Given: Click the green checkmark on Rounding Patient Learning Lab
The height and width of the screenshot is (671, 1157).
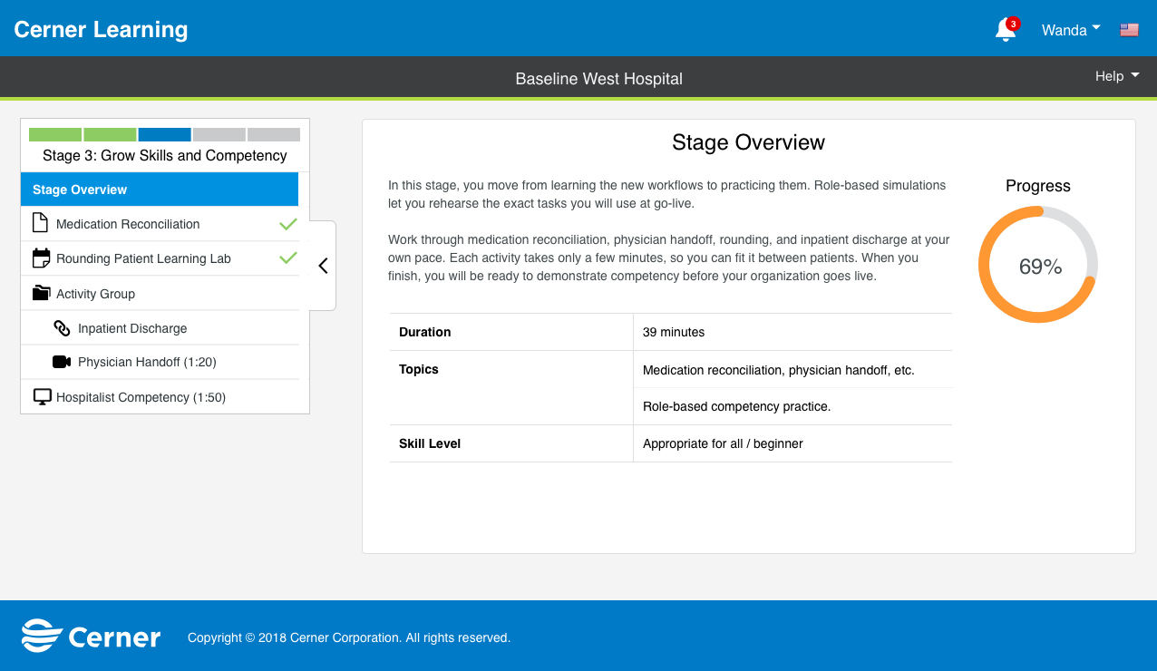Looking at the screenshot, I should pyautogui.click(x=288, y=258).
